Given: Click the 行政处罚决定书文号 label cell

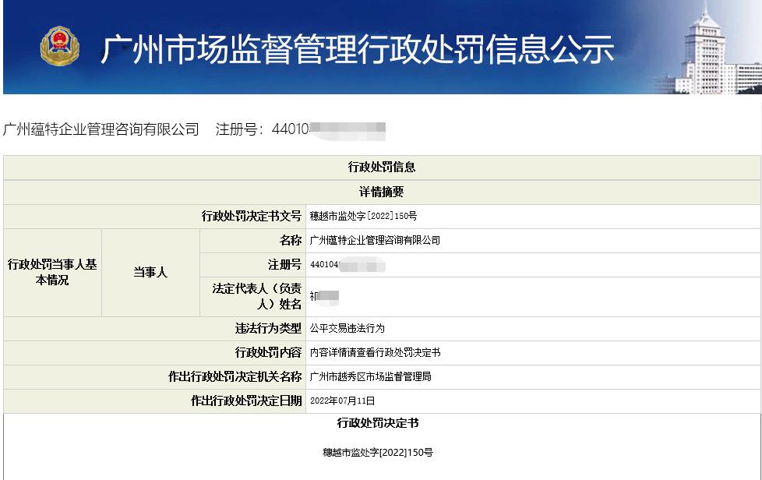Looking at the screenshot, I should (251, 216).
